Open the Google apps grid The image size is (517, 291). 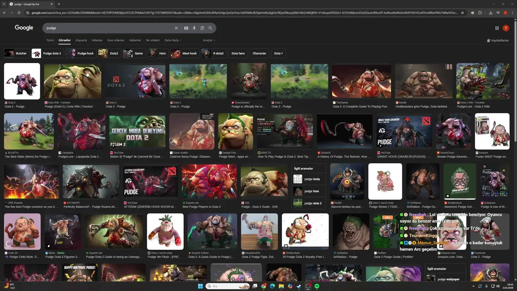497,28
